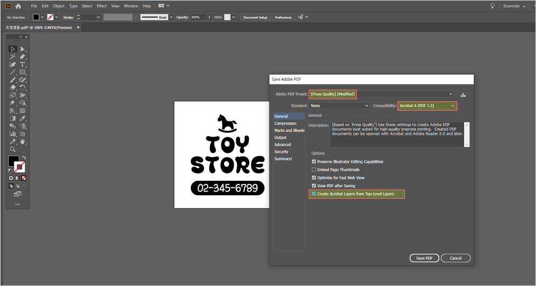This screenshot has height=286, width=536.
Task: Select the Width tool
Action: click(x=23, y=95)
